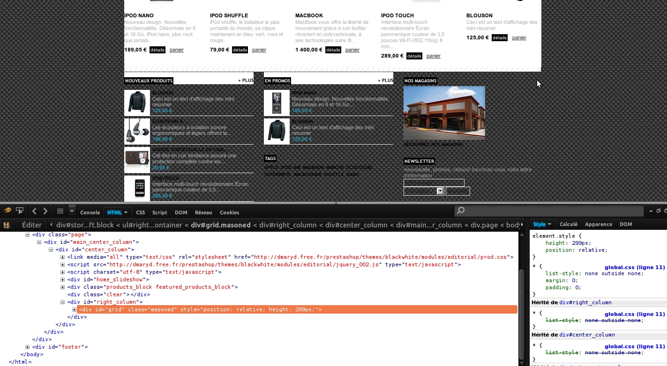
Task: Select ul#right...ontainer in breadcrumb
Action: (x=151, y=225)
